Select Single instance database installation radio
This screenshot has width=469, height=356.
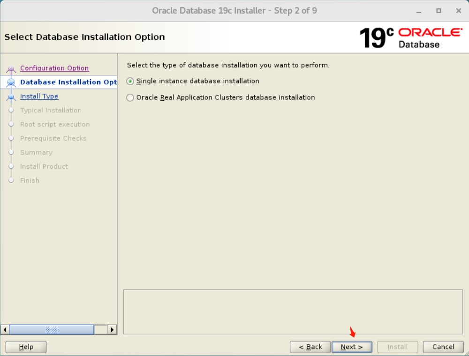pyautogui.click(x=130, y=81)
